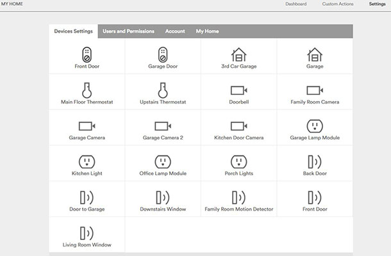Screen dimensions: 391x256
Task: Open Custom Actions in top navigation
Action: pyautogui.click(x=338, y=4)
